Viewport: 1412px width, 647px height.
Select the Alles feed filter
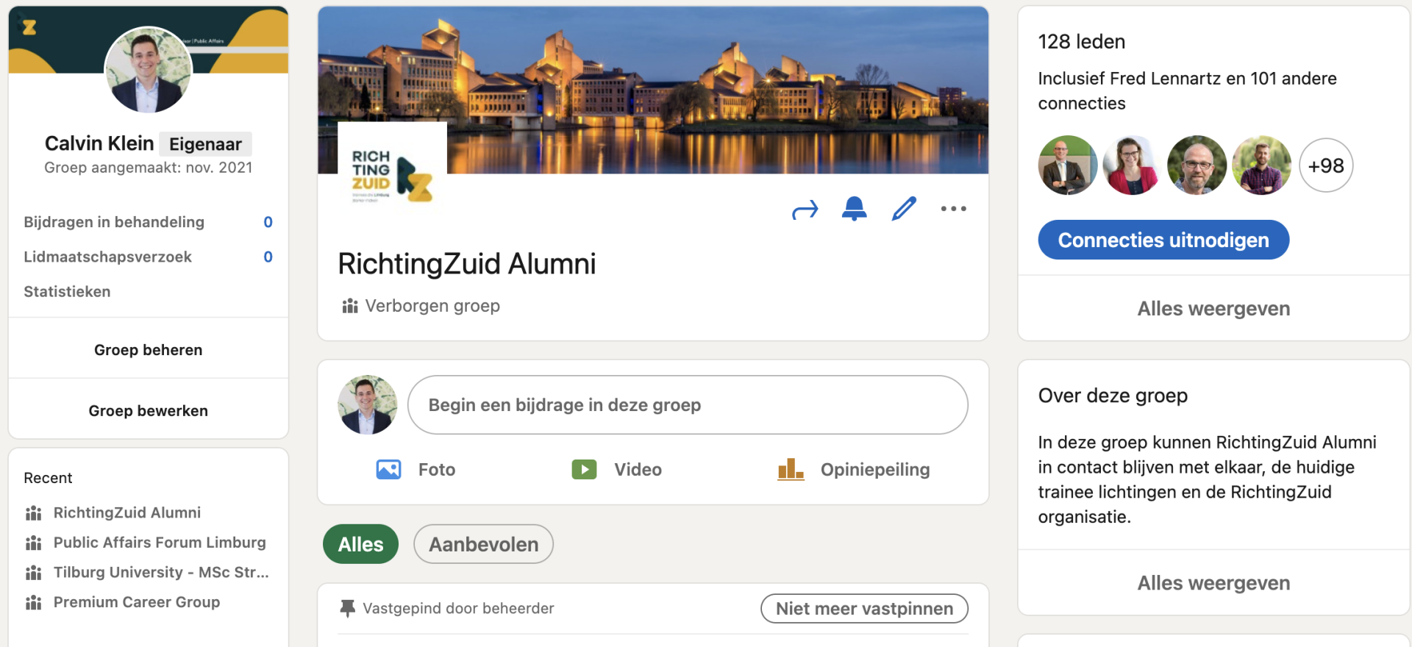360,544
